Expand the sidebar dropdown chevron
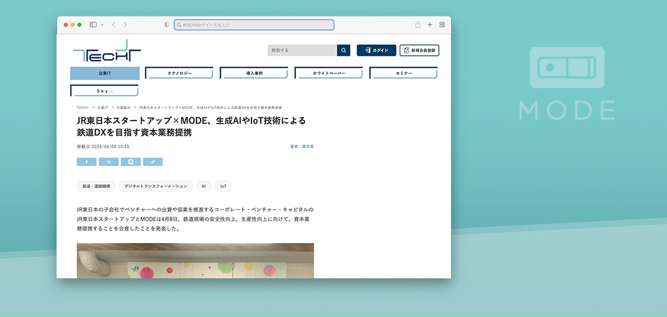Image resolution: width=667 pixels, height=317 pixels. click(102, 25)
